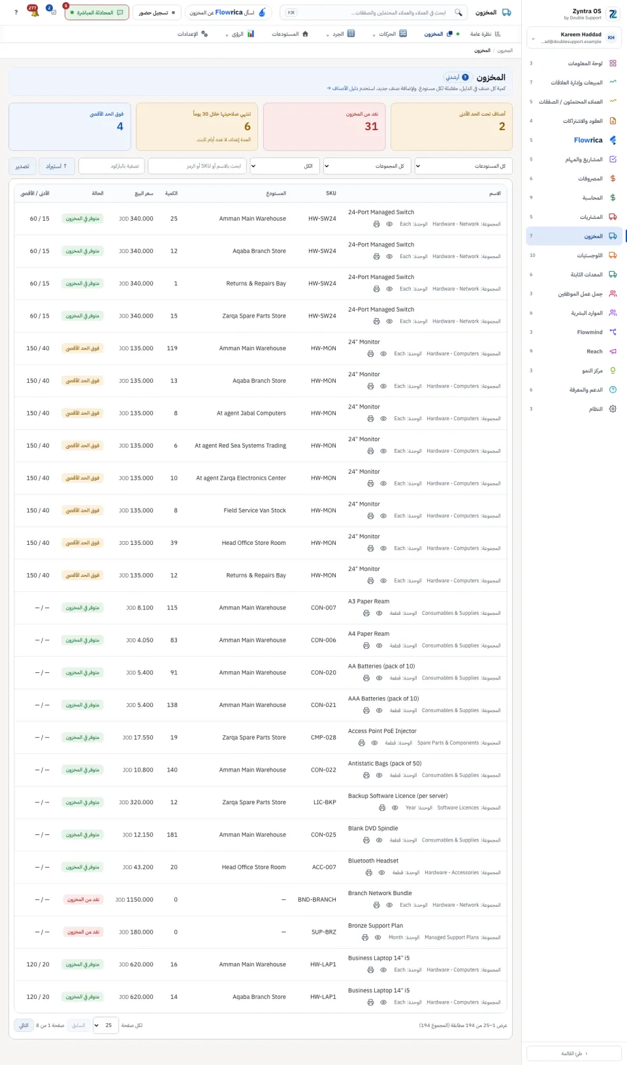Click the SKU or name search field
627x1065 pixels.
(197, 166)
